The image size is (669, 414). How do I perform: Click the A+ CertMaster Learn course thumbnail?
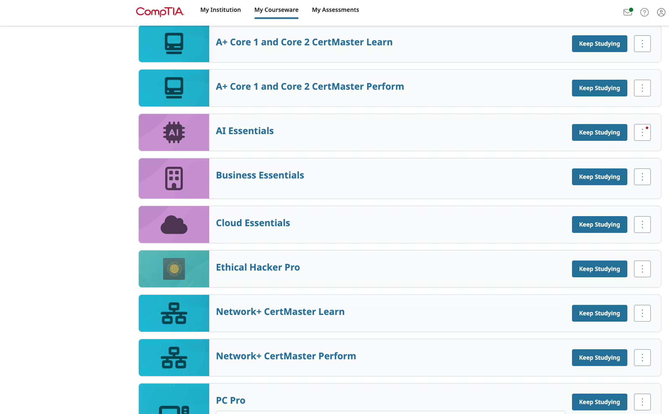click(x=174, y=44)
